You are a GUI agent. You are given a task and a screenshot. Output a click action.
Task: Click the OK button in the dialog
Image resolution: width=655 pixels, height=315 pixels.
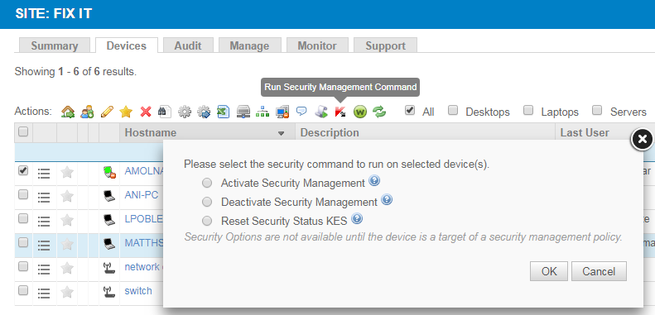pos(549,271)
